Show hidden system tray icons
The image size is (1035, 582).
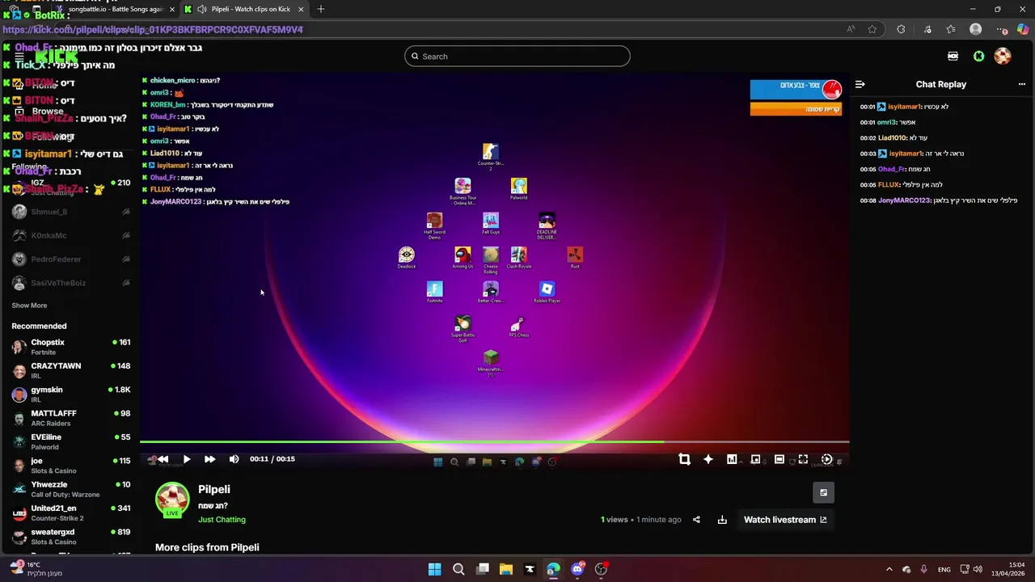(889, 569)
